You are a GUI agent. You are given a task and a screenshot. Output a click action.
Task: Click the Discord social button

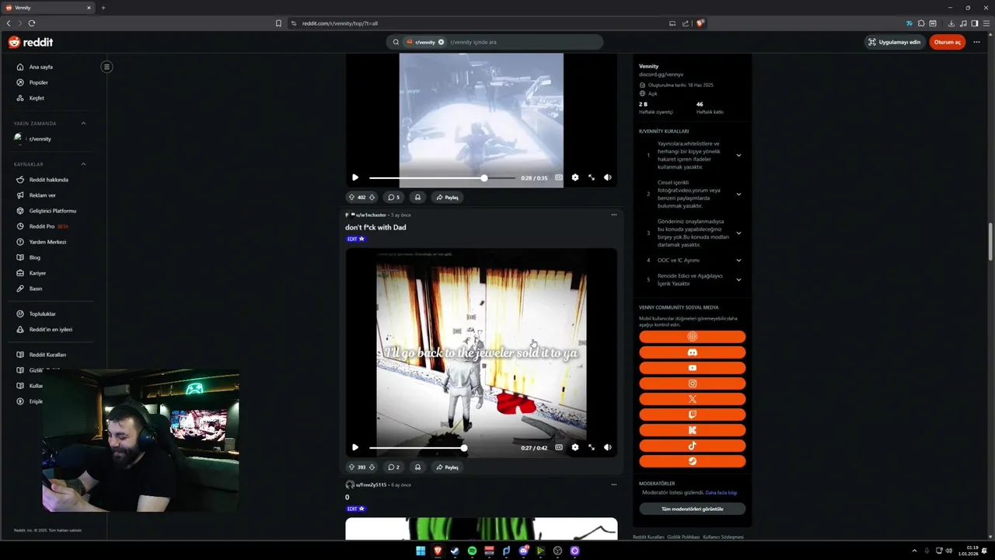(x=692, y=352)
